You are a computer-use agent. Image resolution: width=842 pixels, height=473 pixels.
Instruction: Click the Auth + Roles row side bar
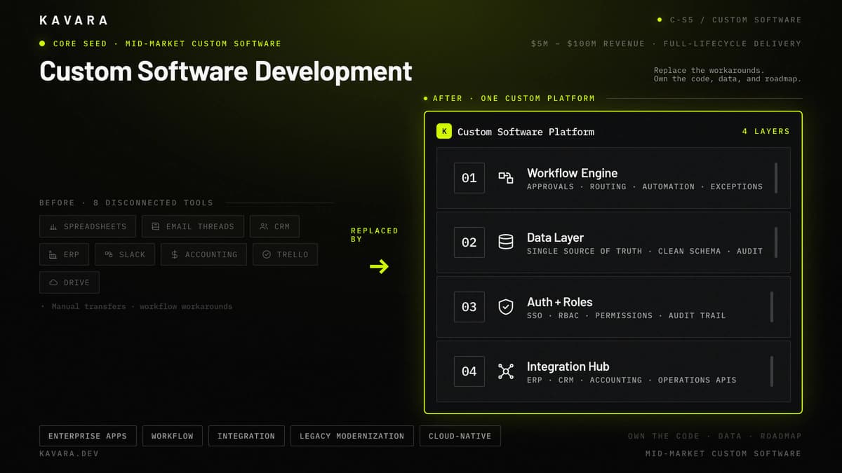click(x=772, y=307)
